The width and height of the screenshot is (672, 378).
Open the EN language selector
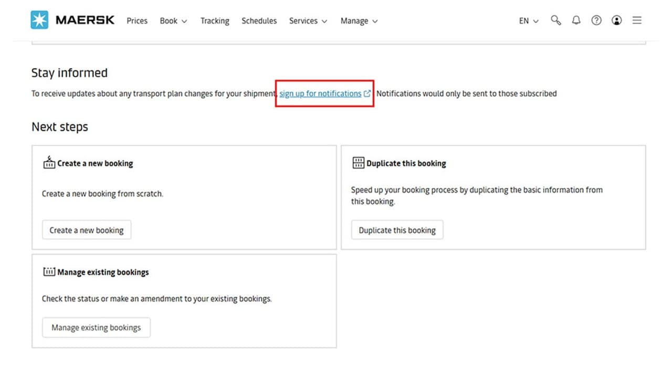528,21
